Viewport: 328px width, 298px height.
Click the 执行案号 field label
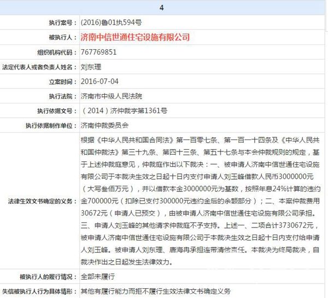point(60,22)
